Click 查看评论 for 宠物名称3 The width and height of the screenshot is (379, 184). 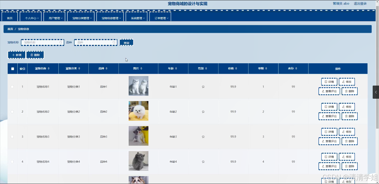(x=329, y=141)
